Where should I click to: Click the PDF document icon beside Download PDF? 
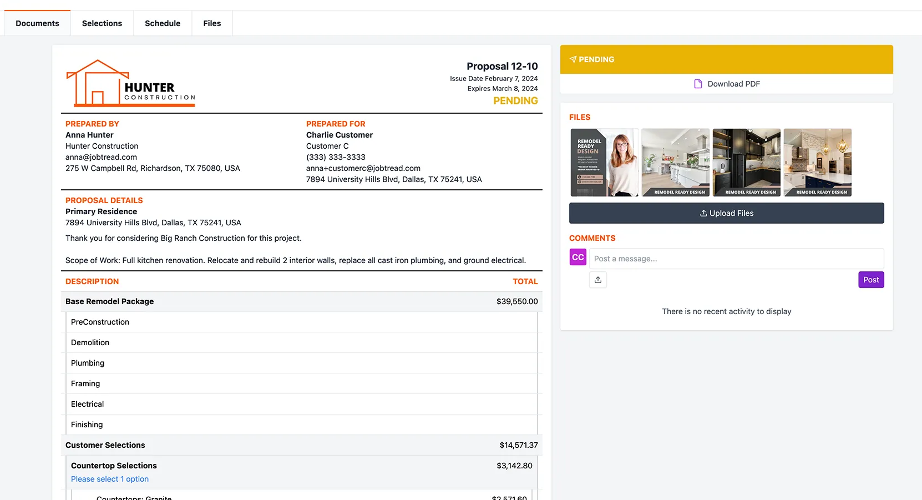pyautogui.click(x=698, y=84)
